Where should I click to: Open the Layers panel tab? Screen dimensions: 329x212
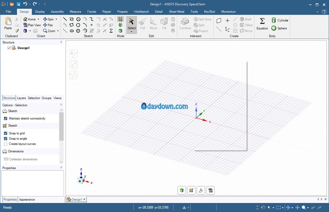21,98
